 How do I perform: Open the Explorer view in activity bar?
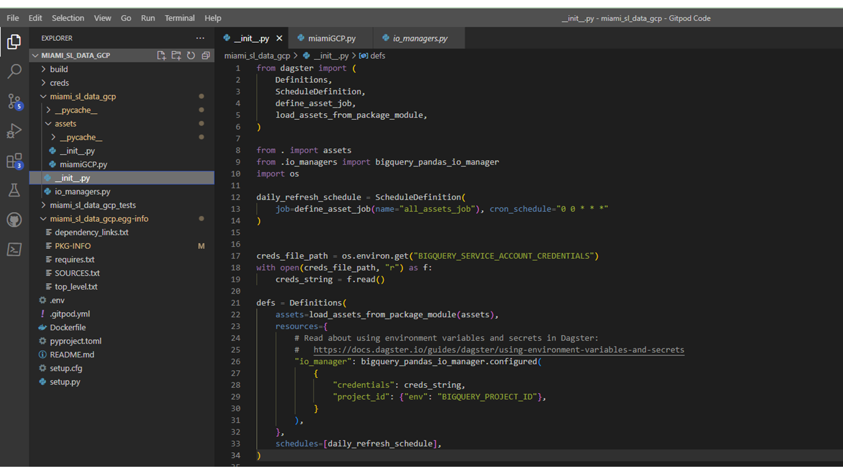coord(14,42)
